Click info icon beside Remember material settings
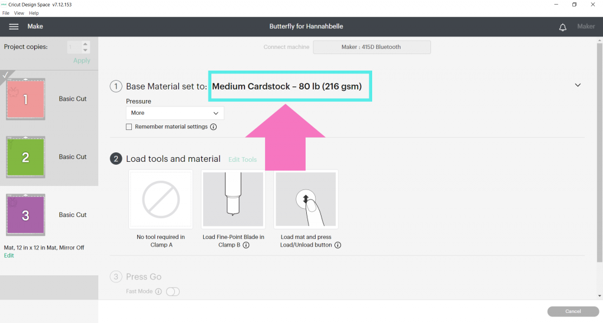 pyautogui.click(x=213, y=126)
